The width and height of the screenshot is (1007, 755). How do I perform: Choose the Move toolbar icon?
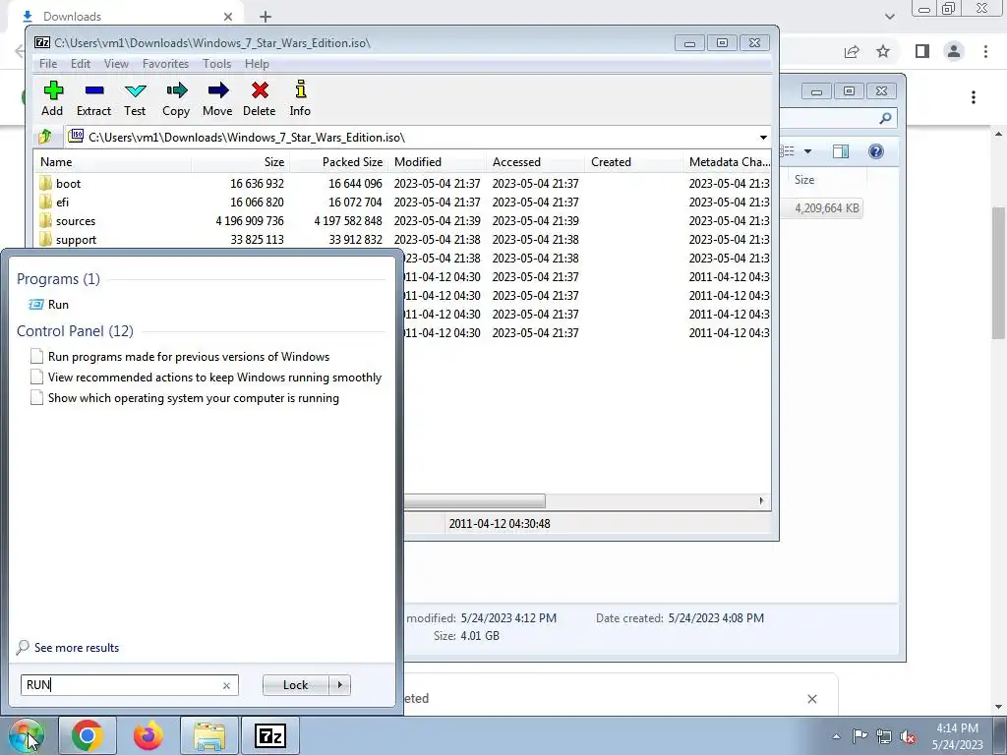click(217, 98)
